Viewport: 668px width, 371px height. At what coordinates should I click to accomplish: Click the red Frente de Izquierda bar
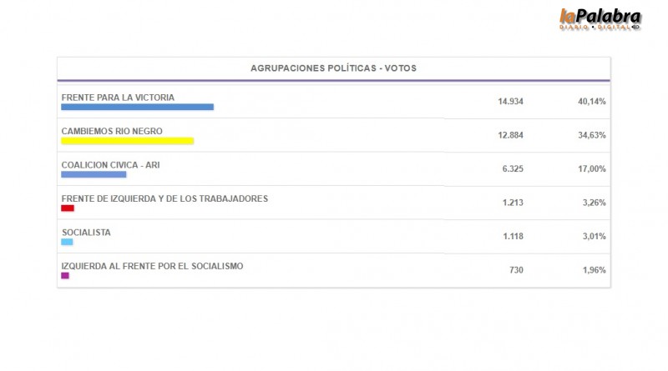coord(68,208)
